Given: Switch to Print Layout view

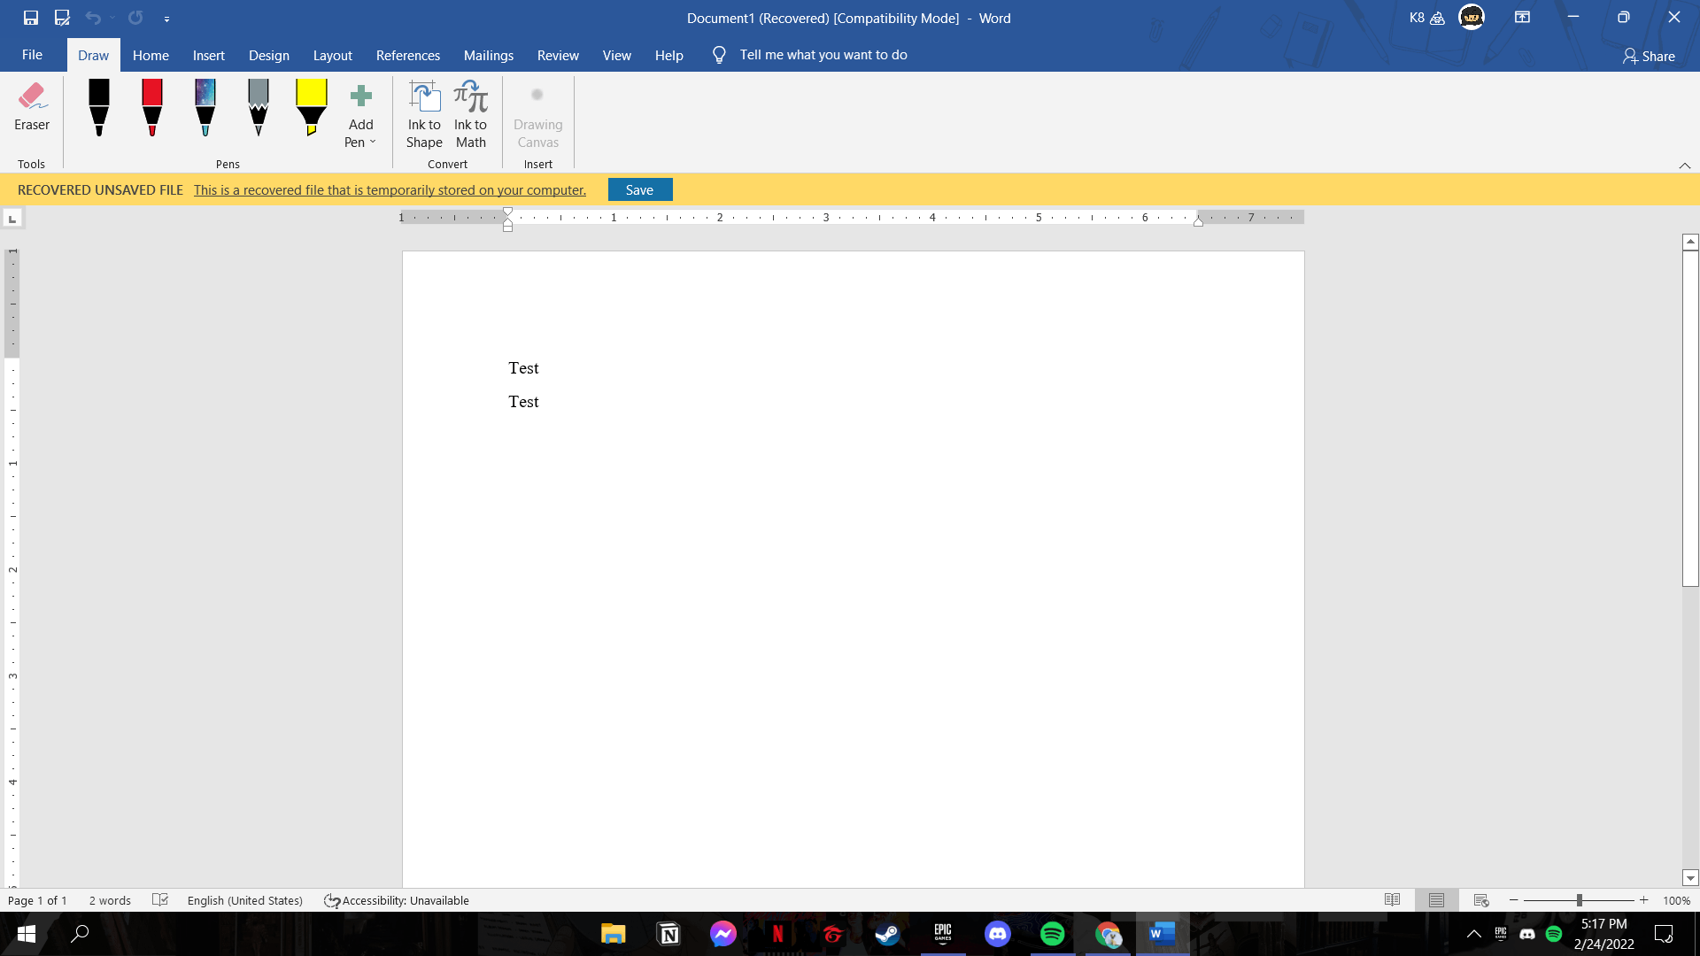Looking at the screenshot, I should coord(1436,900).
